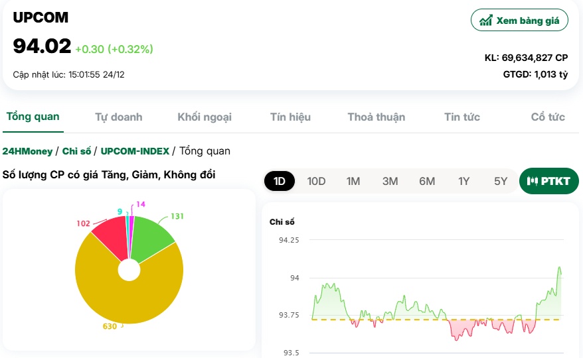Screen dimensions: 583x358
Task: Go to Thoả thuận tab
Action: click(376, 117)
